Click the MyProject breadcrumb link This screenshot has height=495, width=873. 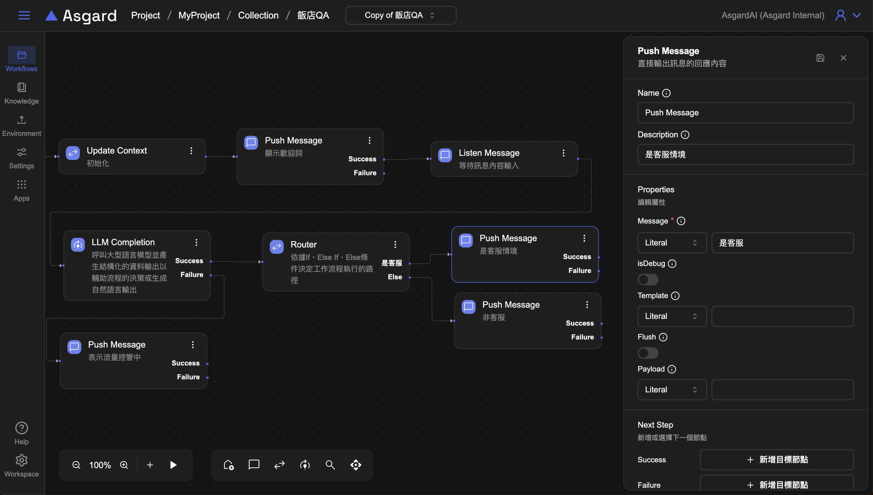coord(199,15)
